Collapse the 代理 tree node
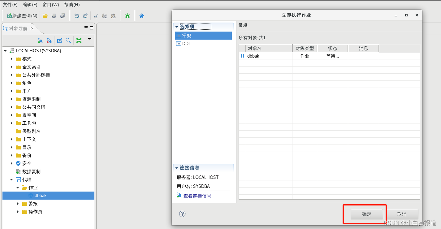 (11, 179)
